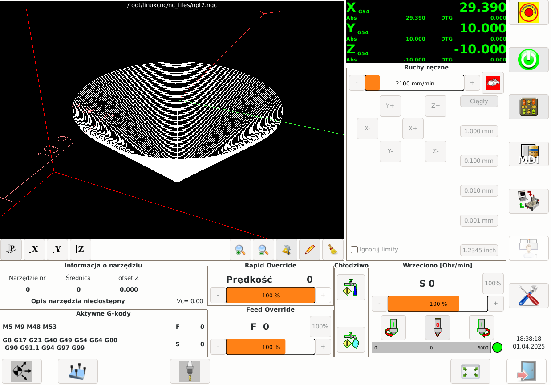Click the npt2.ngc file path text
This screenshot has width=551, height=385.
tap(172, 5)
